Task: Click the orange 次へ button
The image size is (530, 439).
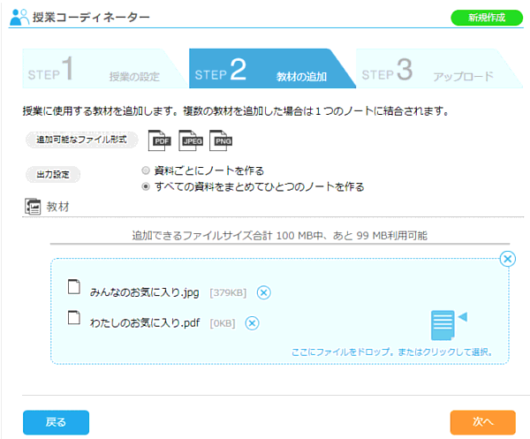Action: click(x=482, y=422)
